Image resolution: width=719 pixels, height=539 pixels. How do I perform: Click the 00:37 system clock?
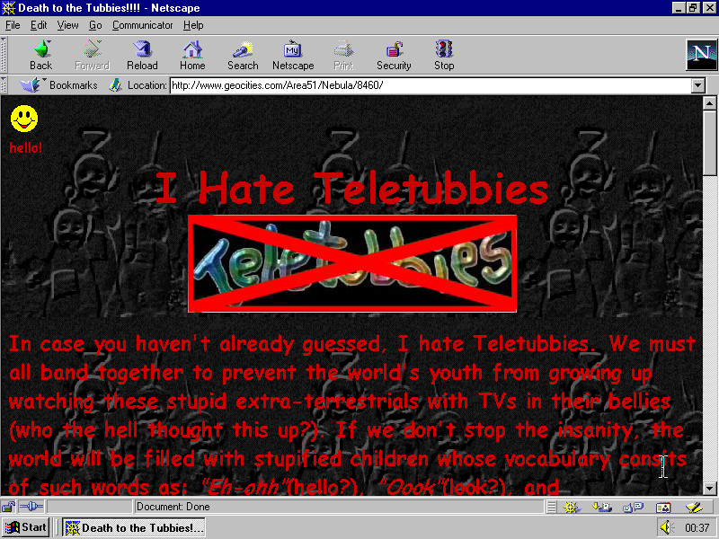pyautogui.click(x=697, y=527)
